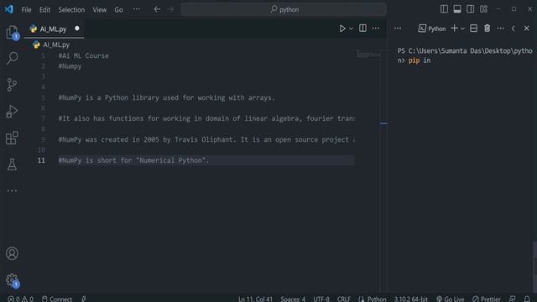The image size is (537, 302).
Task: Click the minimap preview in the editor
Action: [368, 54]
